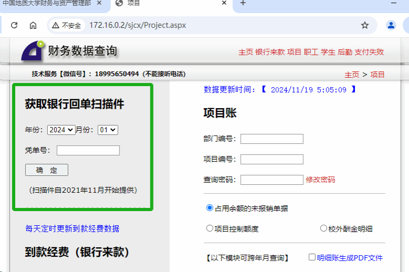Select the 项目控制额度 radio button
This screenshot has height=272, width=409.
click(x=210, y=228)
